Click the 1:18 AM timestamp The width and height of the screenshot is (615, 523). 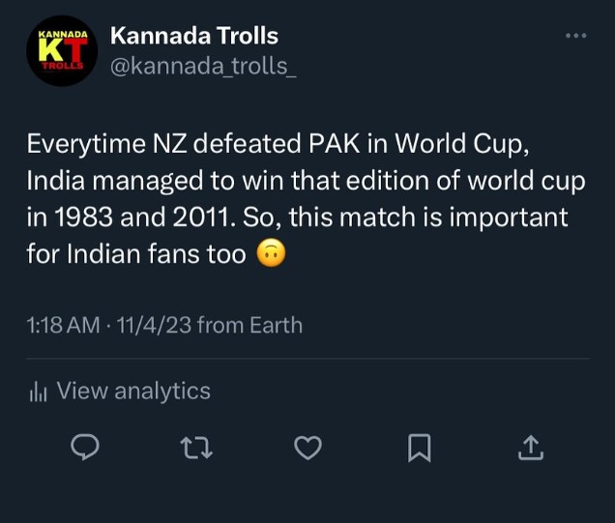(x=63, y=325)
